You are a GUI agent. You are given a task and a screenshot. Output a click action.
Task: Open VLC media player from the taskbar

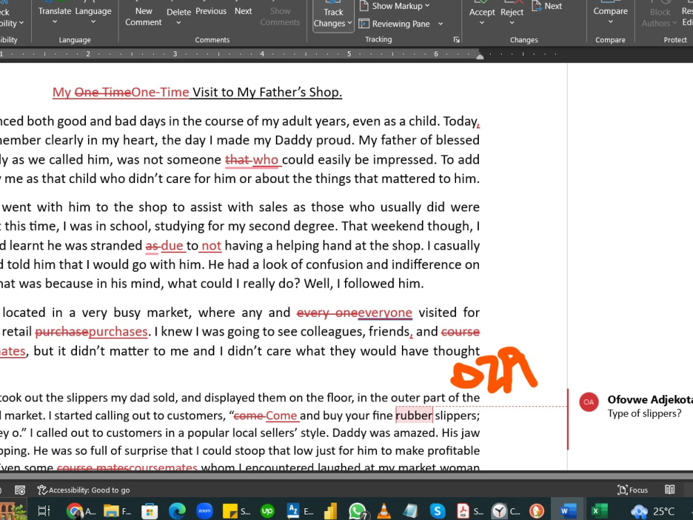tap(384, 511)
